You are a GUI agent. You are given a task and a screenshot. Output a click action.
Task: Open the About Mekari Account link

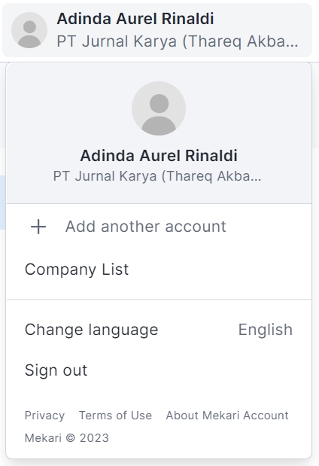[x=227, y=415]
